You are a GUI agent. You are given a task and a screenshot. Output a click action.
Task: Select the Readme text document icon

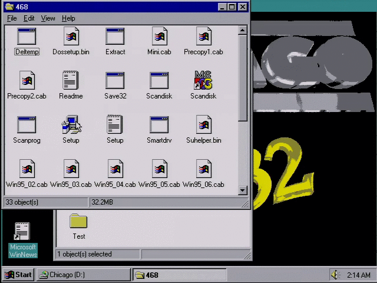click(x=71, y=80)
